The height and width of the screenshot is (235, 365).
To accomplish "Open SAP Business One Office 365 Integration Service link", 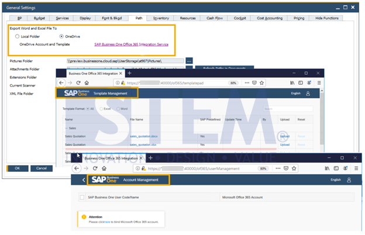I will tap(131, 44).
